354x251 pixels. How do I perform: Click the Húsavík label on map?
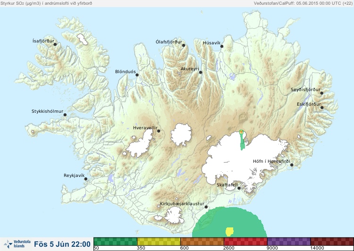(211, 43)
